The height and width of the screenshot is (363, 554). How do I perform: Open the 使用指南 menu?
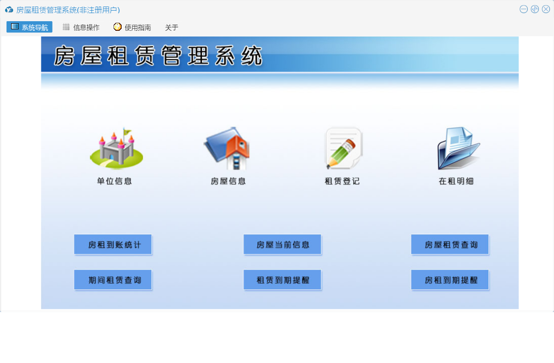pyautogui.click(x=132, y=27)
